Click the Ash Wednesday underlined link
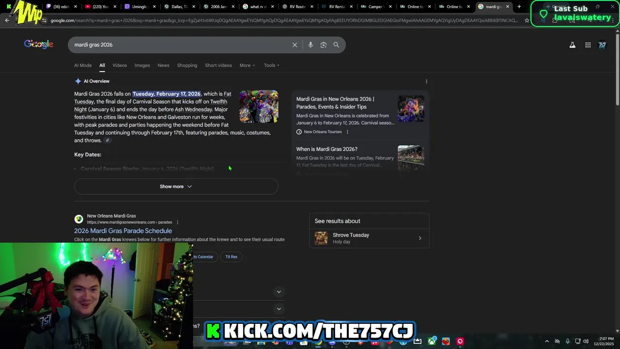Viewport: 620px width, 349px height. pos(193,110)
